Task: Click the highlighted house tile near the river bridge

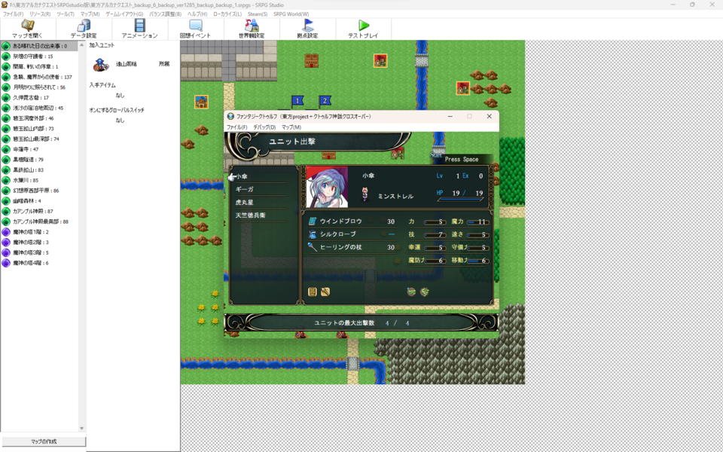Action: tap(380, 60)
